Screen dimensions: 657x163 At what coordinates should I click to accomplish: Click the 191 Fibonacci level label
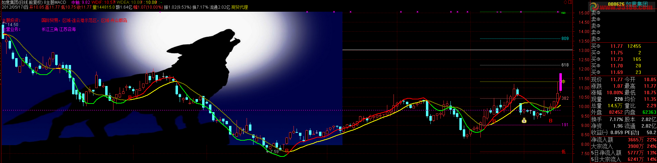565,125
